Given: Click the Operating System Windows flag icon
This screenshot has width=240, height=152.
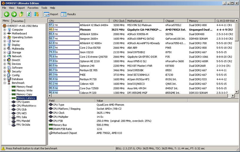Looking at the screenshot, I should pyautogui.click(x=9, y=37).
